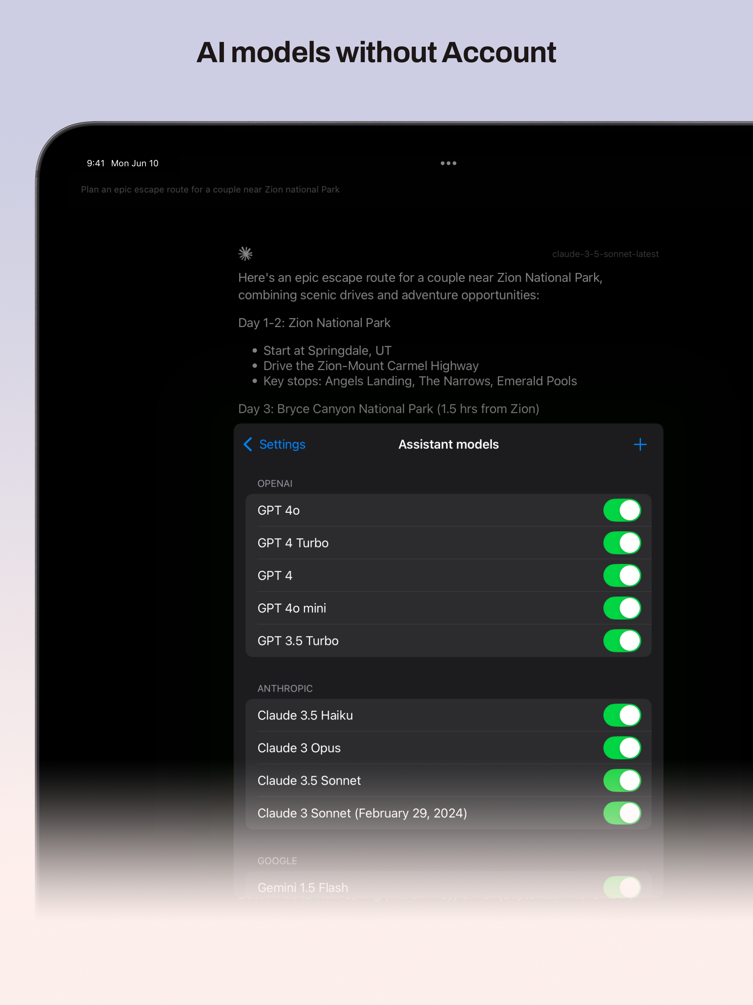Click 'Start at Springdale, UT' bullet
Image resolution: width=753 pixels, height=1005 pixels.
tap(327, 351)
